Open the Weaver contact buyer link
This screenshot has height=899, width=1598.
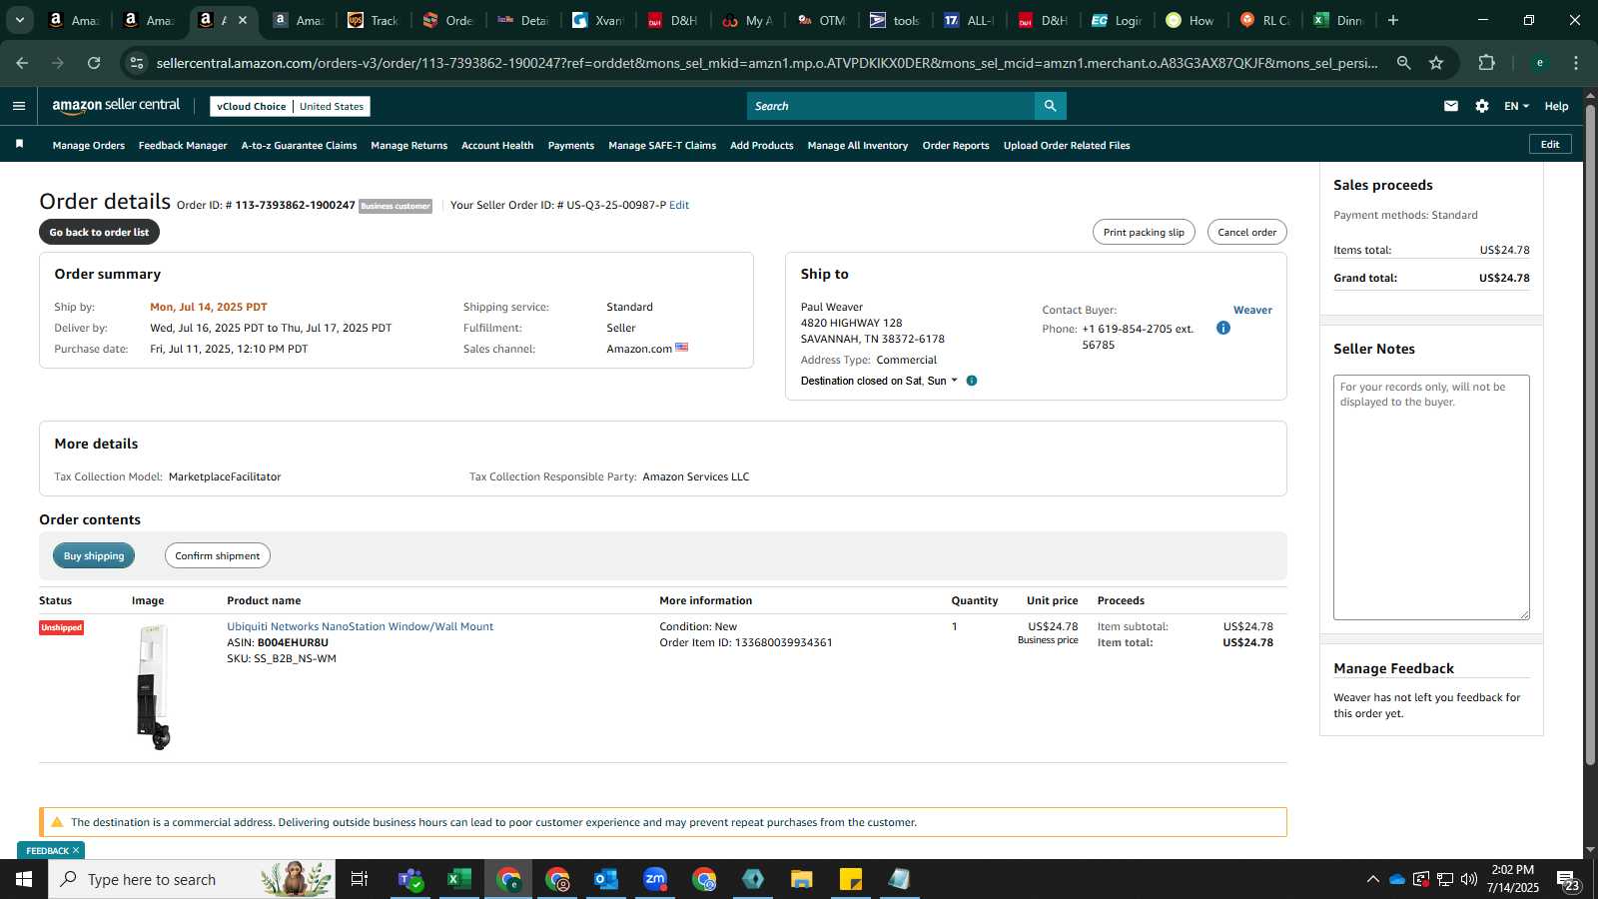[x=1252, y=310]
